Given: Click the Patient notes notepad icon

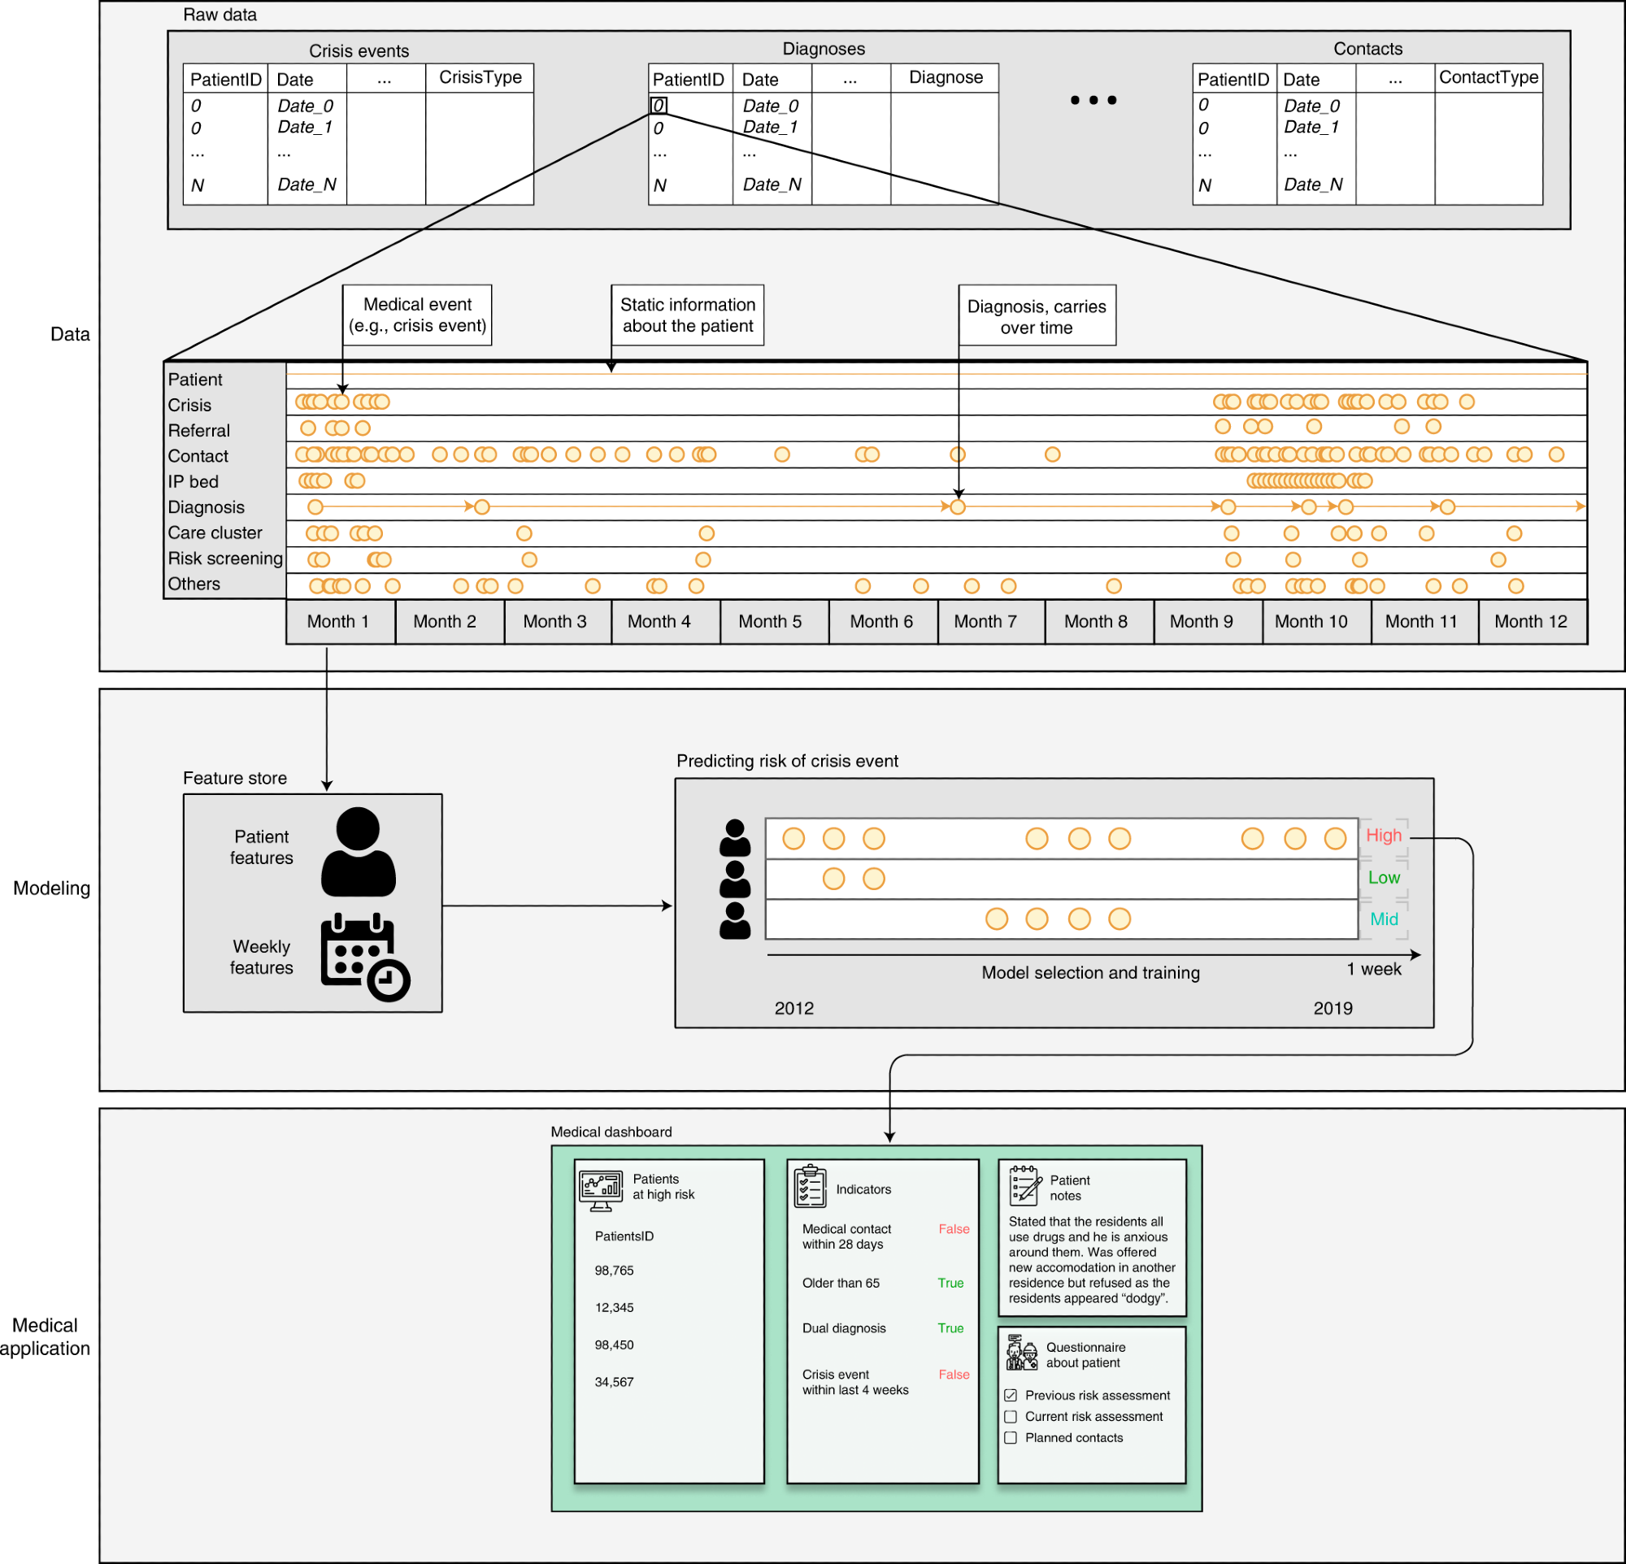Looking at the screenshot, I should tap(1025, 1184).
